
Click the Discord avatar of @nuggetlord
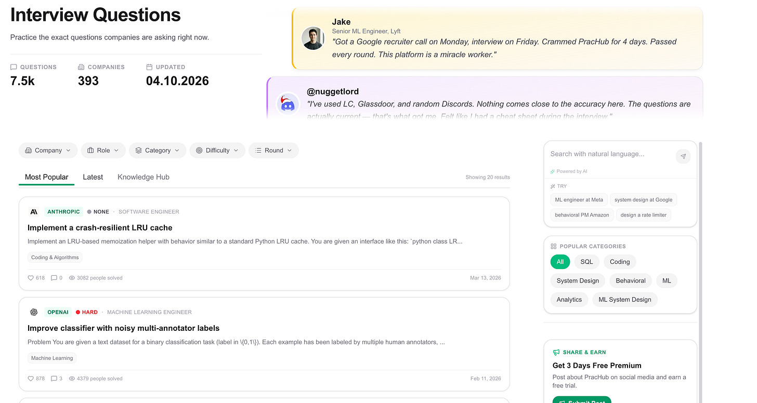pyautogui.click(x=288, y=104)
